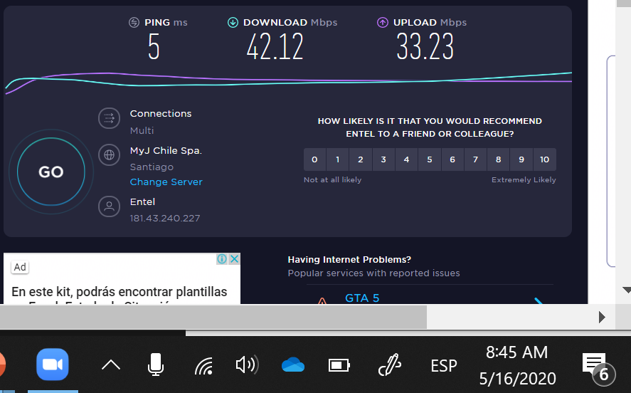Open the clock showing 8:45 AM
This screenshot has height=393, width=631.
517,366
